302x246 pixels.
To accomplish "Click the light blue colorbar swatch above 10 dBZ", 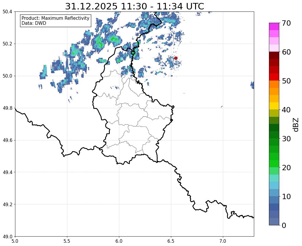I will click(274, 193).
